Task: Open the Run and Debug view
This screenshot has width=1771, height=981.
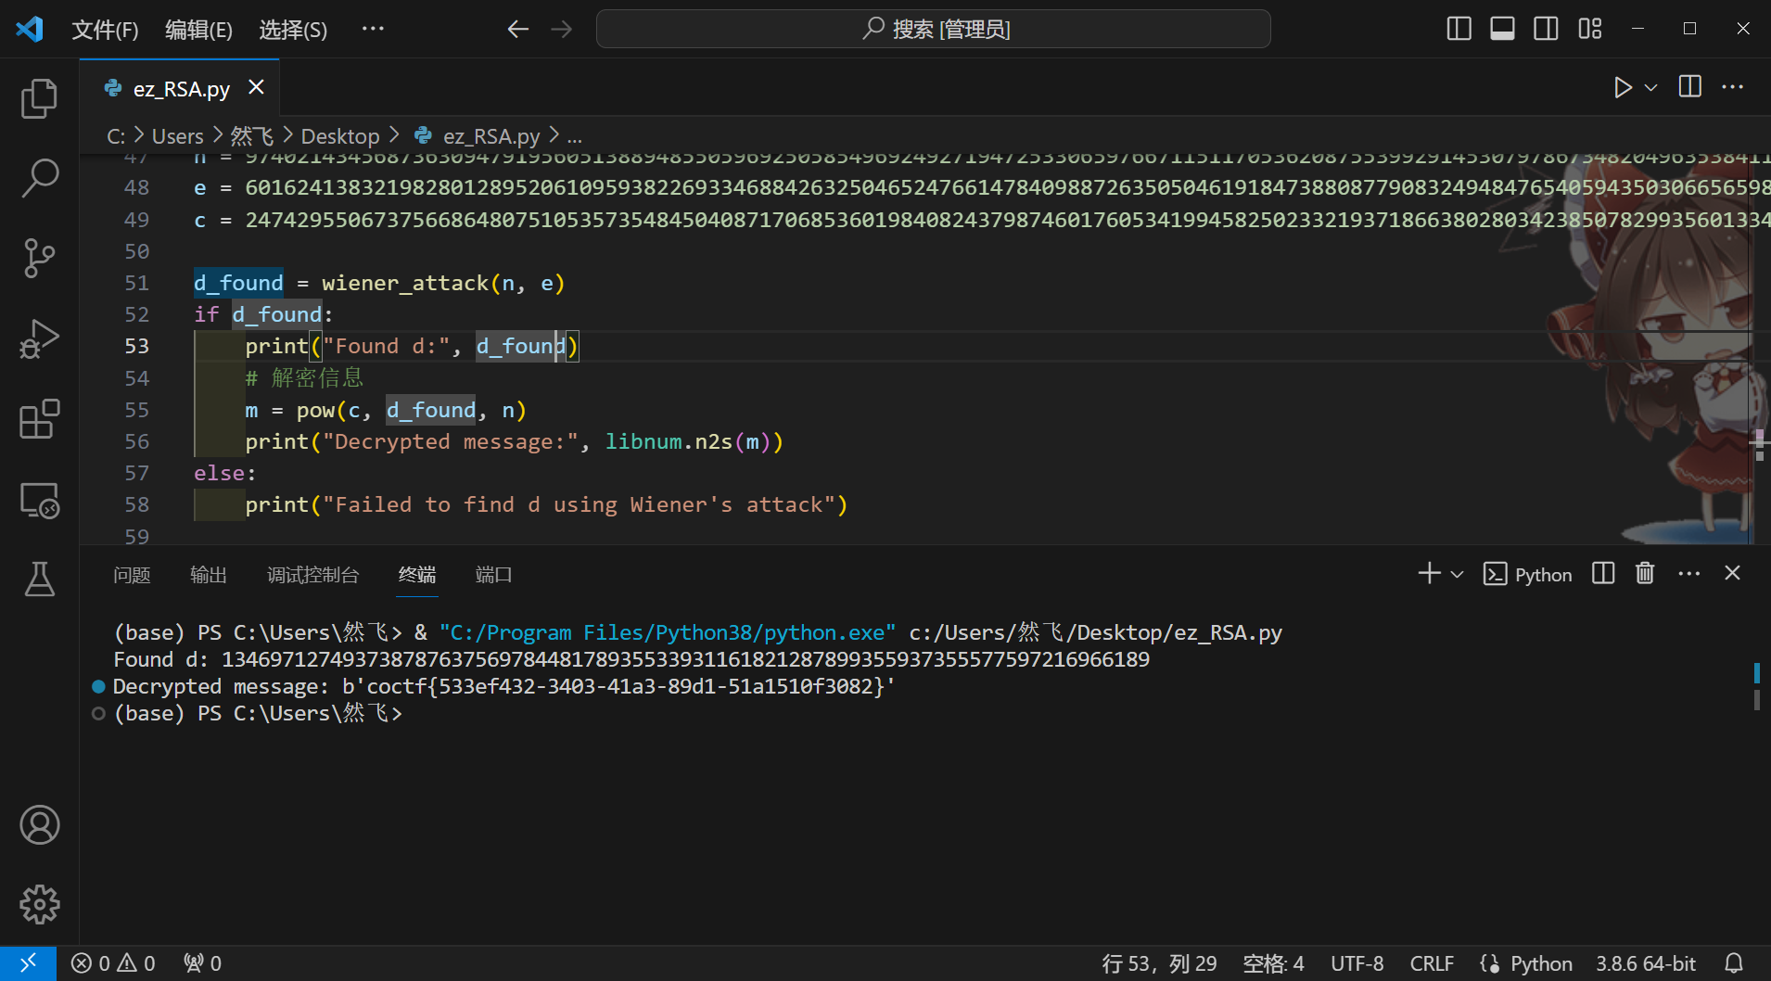Action: coord(39,338)
